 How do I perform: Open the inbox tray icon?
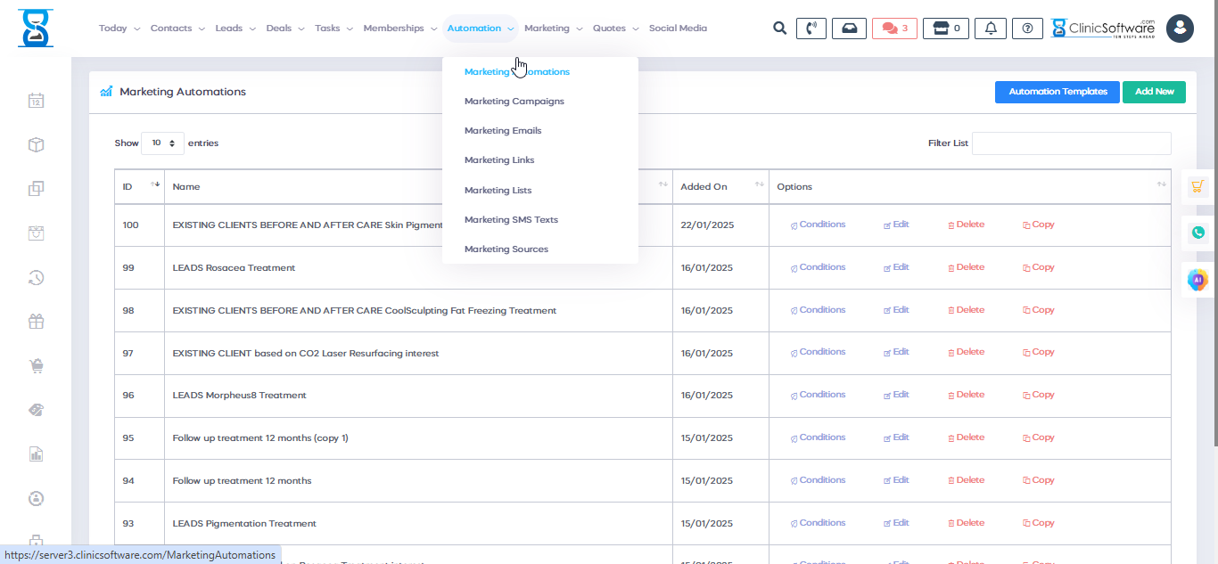pyautogui.click(x=849, y=29)
